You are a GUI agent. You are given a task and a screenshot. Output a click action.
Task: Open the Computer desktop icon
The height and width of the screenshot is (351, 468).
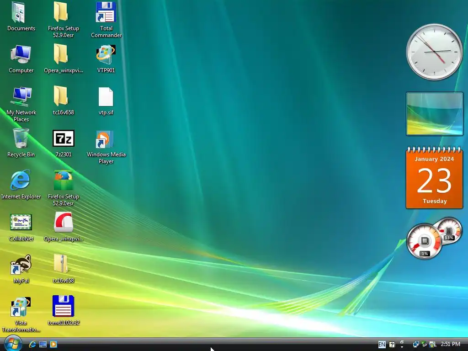pyautogui.click(x=21, y=55)
